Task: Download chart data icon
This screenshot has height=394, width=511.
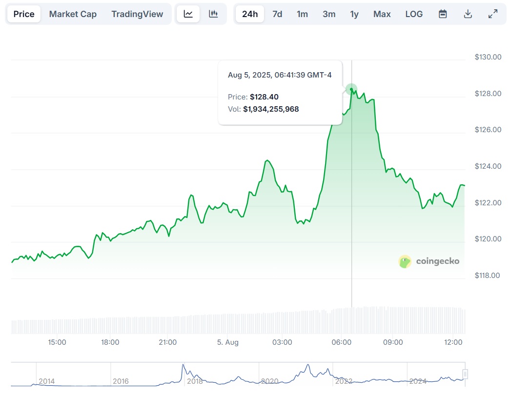Action: click(x=468, y=14)
